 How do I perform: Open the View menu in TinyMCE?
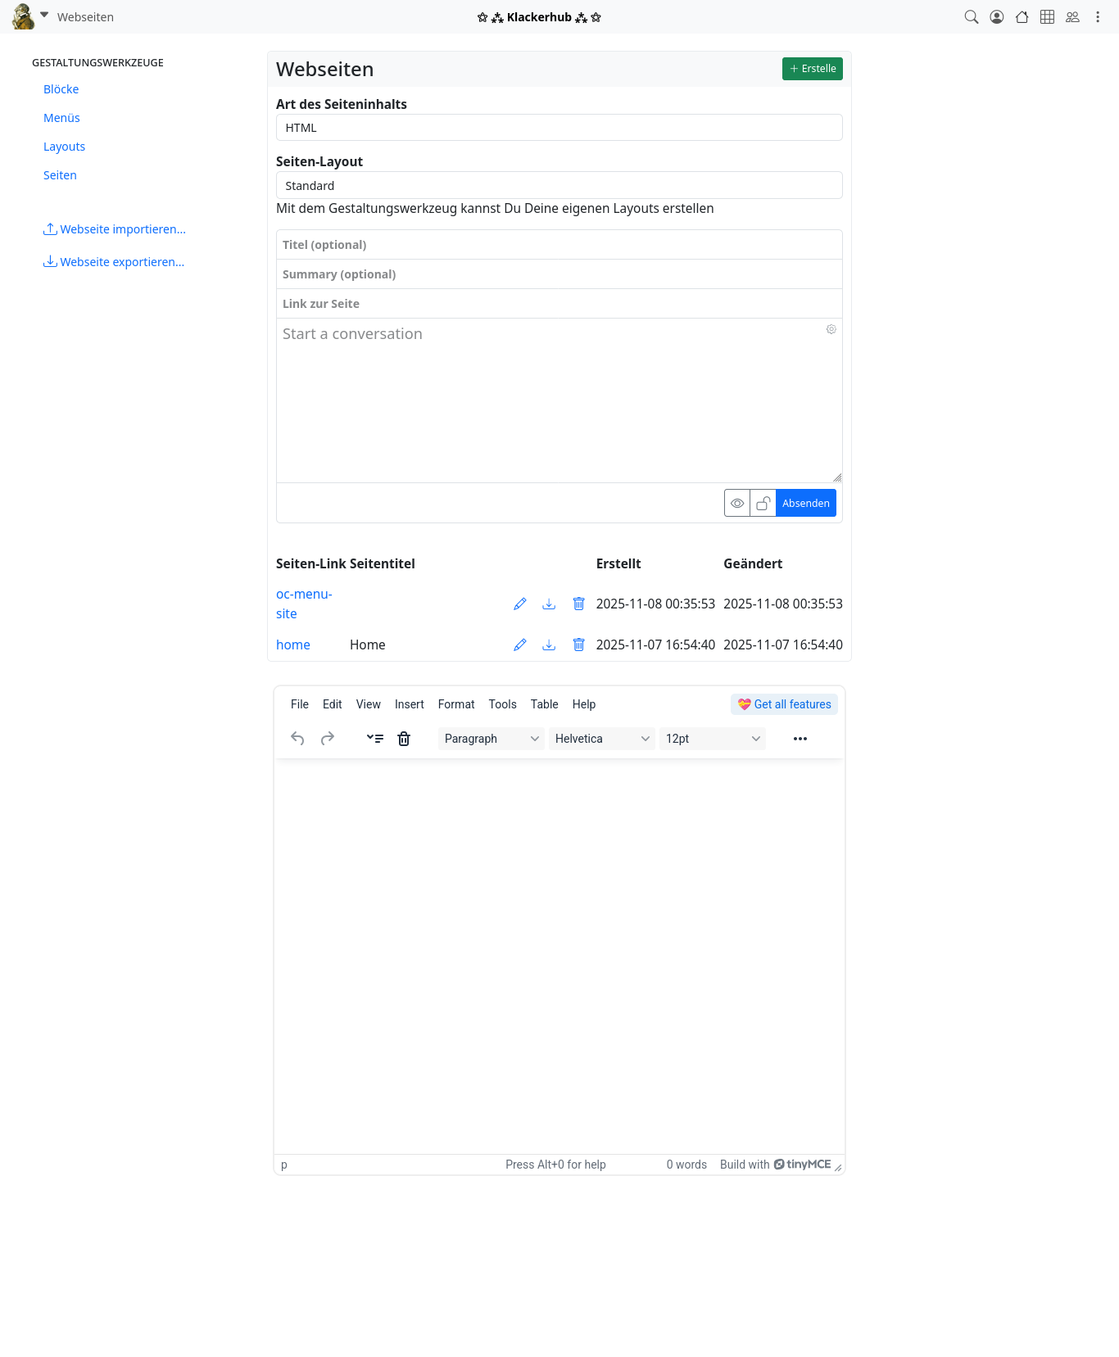click(369, 704)
